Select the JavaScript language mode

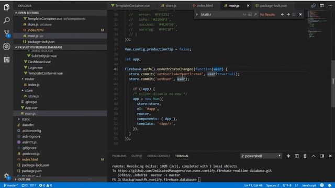point(309,185)
